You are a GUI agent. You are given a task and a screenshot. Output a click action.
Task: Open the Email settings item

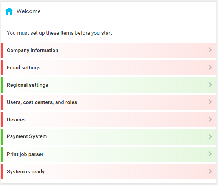tap(108, 67)
